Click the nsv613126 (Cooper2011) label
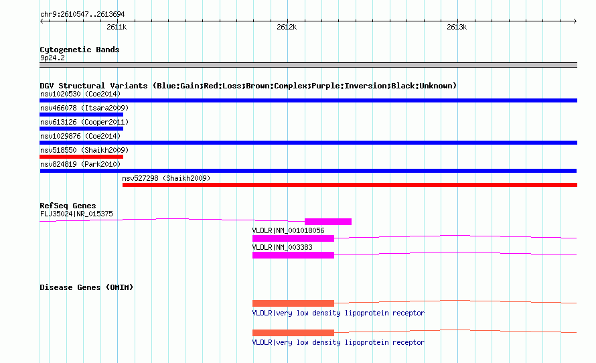This screenshot has height=363, width=596. 84,122
